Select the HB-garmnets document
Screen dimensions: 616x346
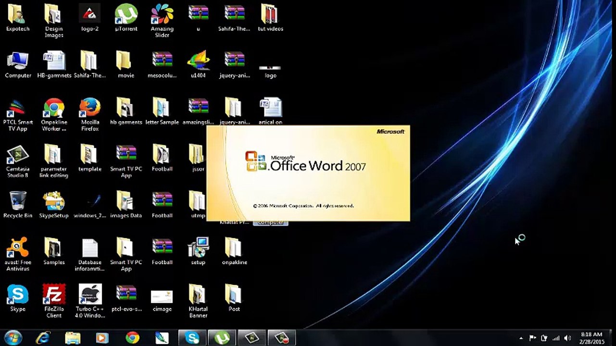54,65
